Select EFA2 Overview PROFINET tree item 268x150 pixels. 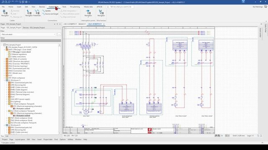tap(19, 64)
